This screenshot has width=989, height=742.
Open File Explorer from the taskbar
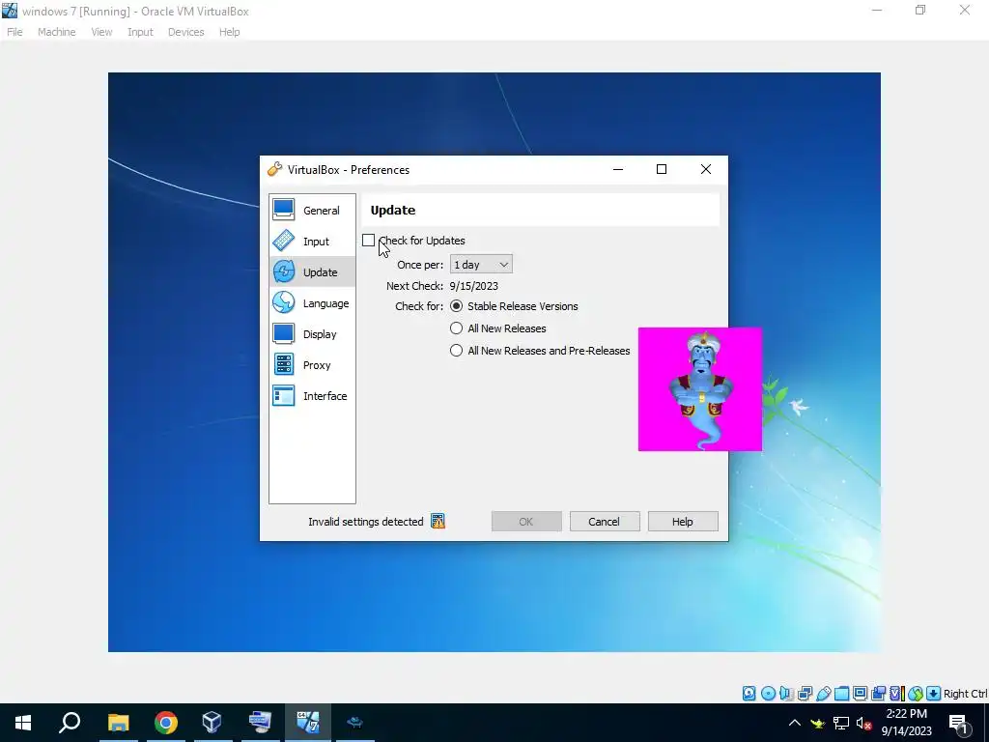click(x=118, y=723)
